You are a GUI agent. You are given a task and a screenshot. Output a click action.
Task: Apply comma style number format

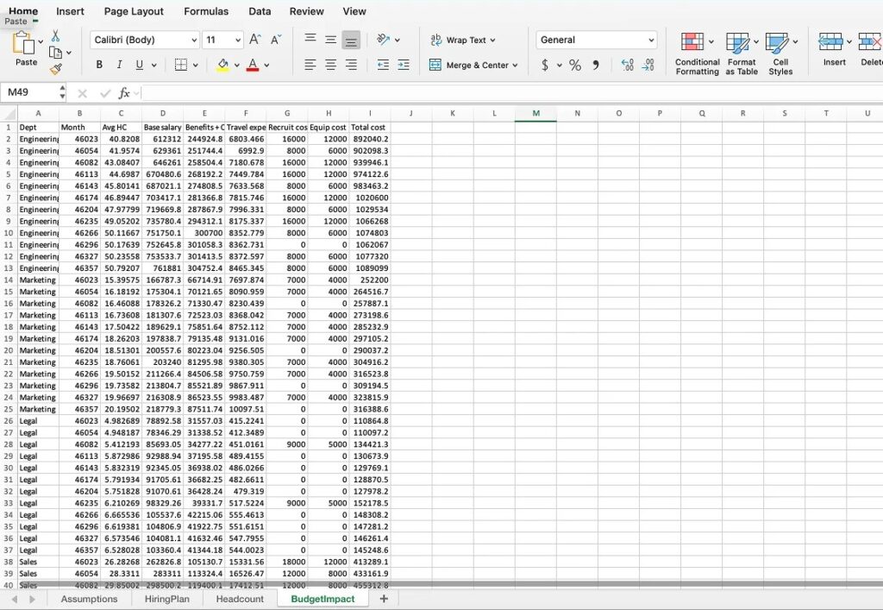(596, 66)
